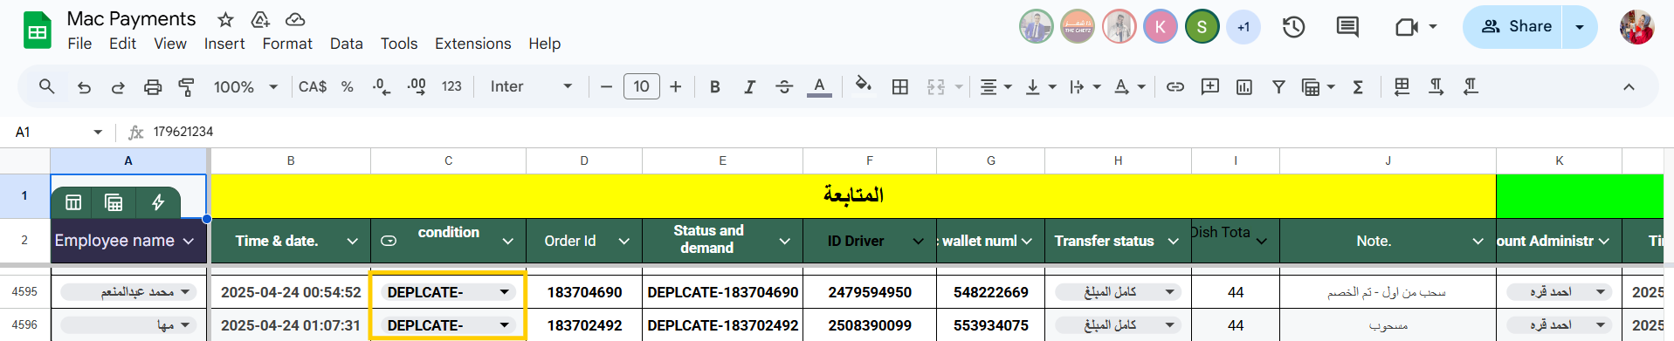This screenshot has width=1674, height=341.
Task: Open version history clock icon
Action: tap(1293, 27)
